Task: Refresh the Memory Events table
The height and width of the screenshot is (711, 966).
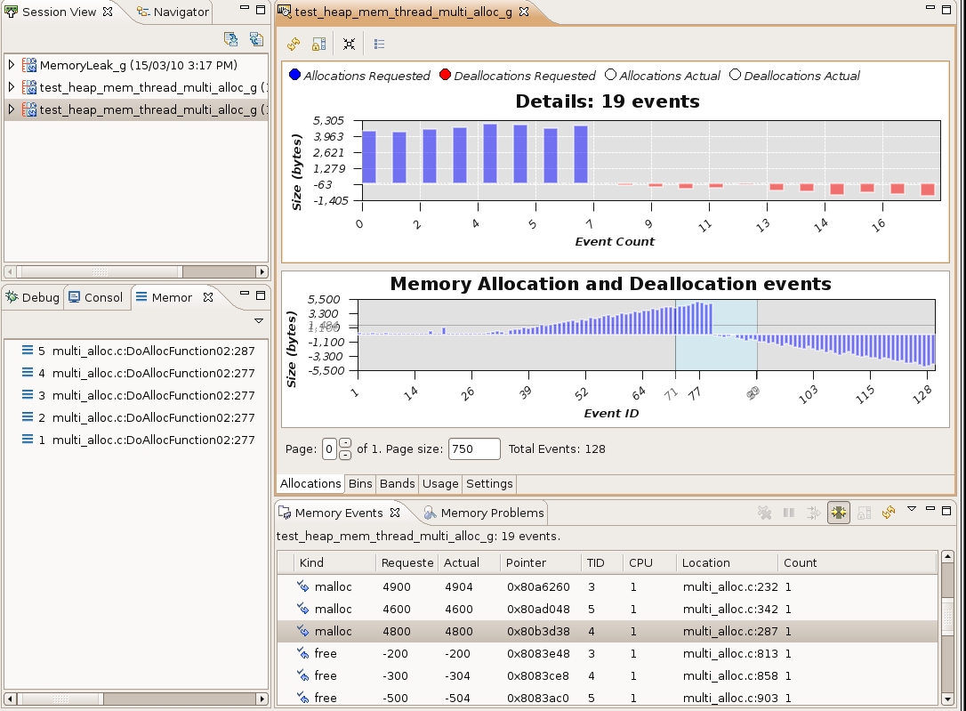Action: 888,513
